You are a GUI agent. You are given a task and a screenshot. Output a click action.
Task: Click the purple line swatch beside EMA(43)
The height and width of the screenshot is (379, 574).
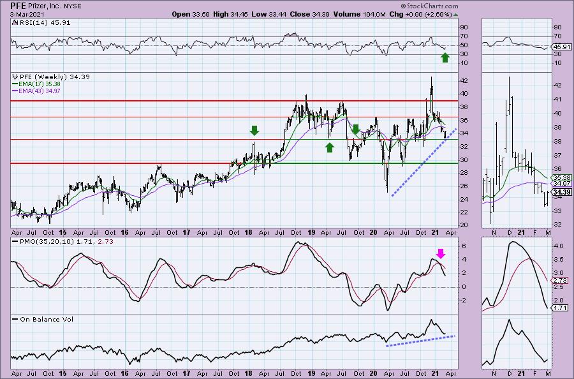click(x=15, y=91)
